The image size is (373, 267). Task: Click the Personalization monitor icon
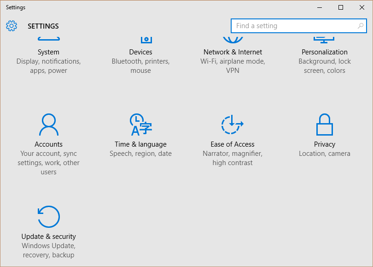point(324,40)
